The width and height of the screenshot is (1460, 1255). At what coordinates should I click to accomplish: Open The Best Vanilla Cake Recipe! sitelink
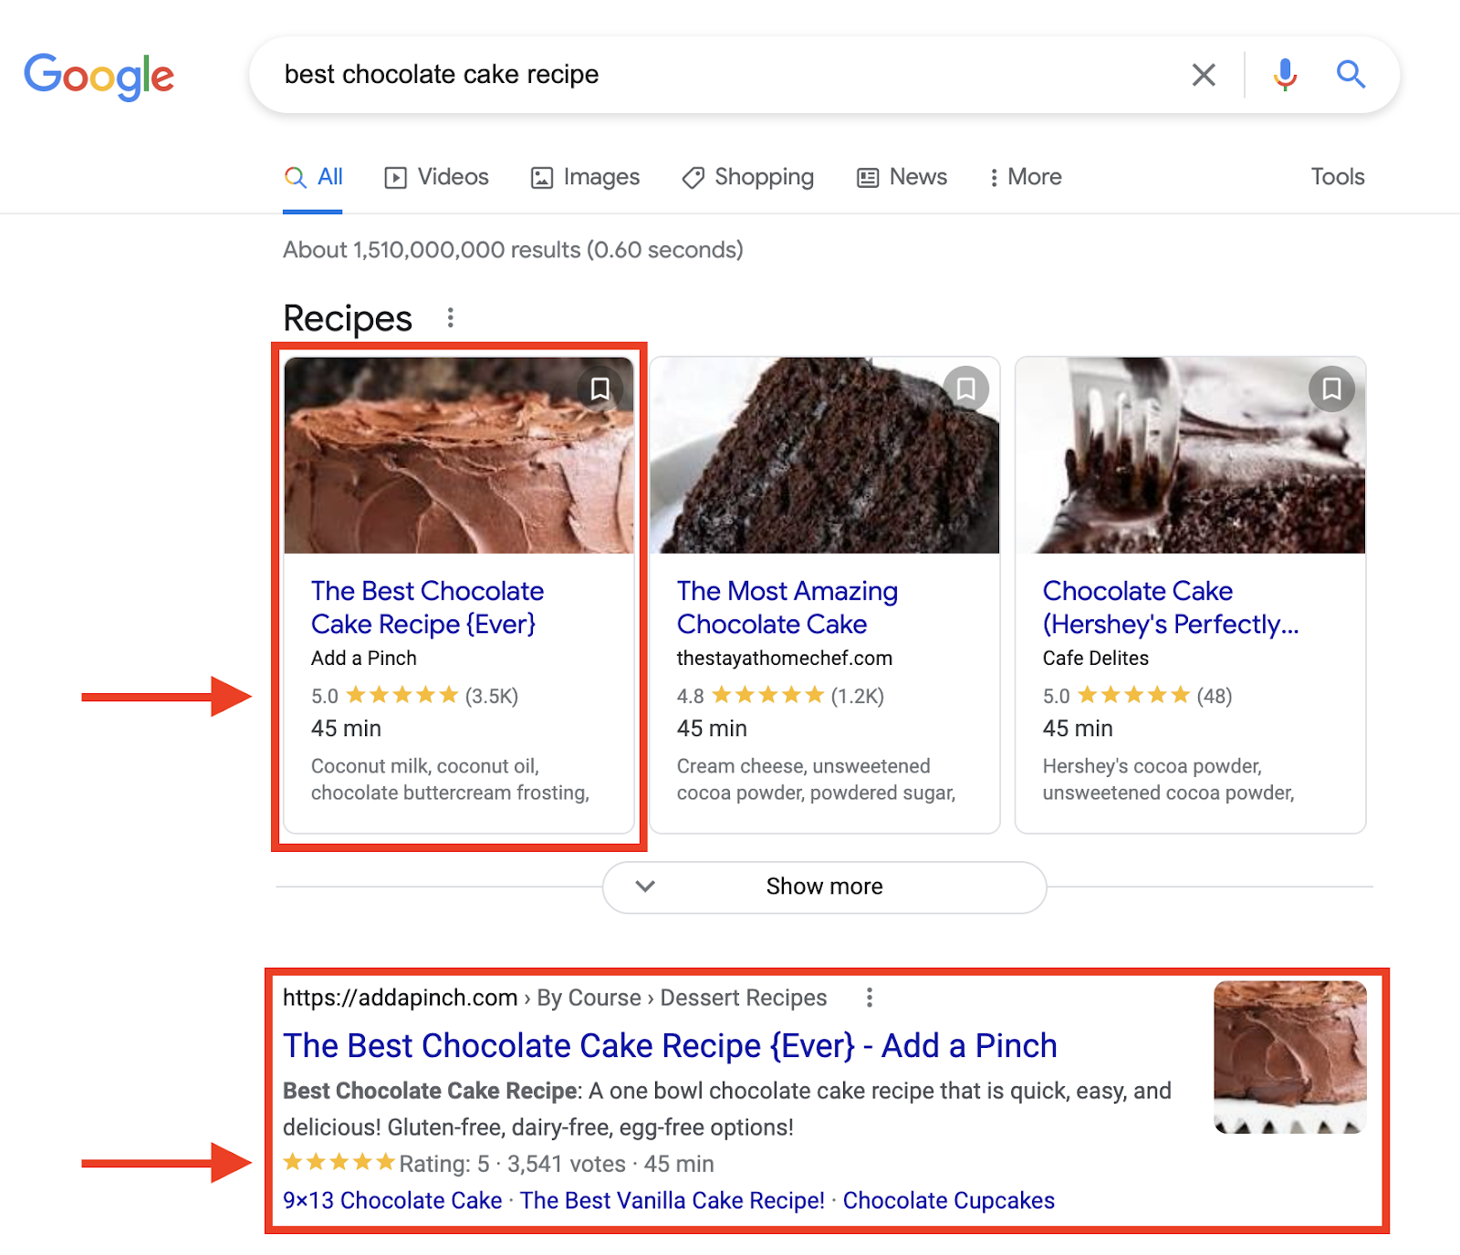(x=673, y=1200)
